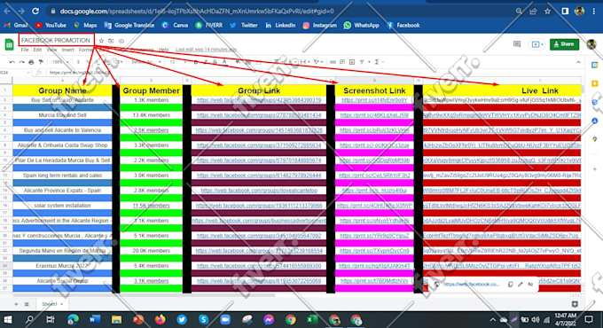Bookmark this page with star icon
The height and width of the screenshot is (328, 603).
click(x=547, y=12)
